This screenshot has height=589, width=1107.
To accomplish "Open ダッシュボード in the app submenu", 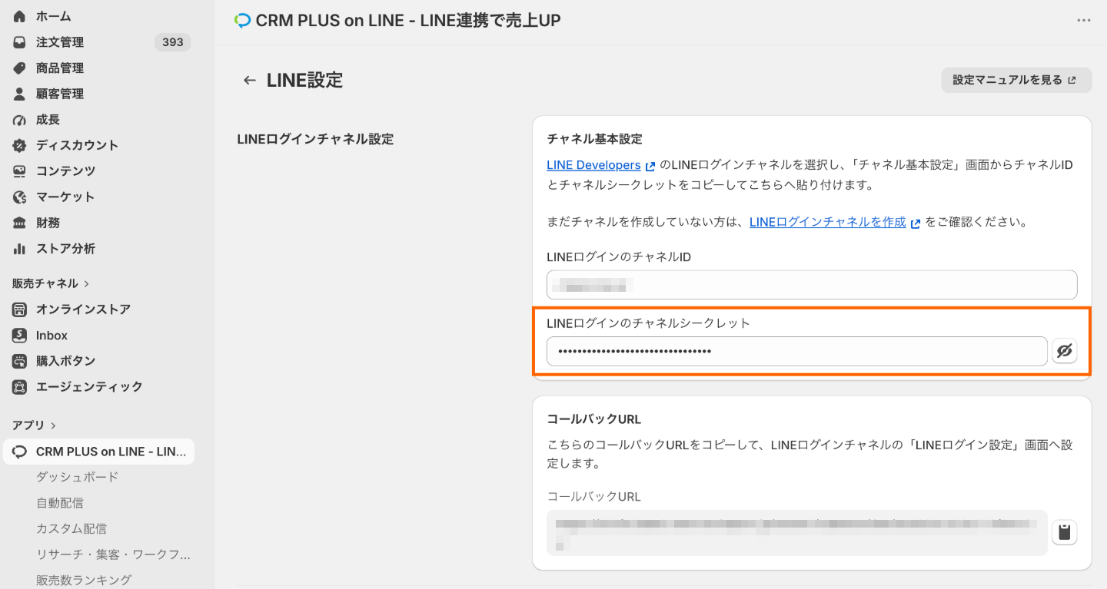I will [78, 477].
